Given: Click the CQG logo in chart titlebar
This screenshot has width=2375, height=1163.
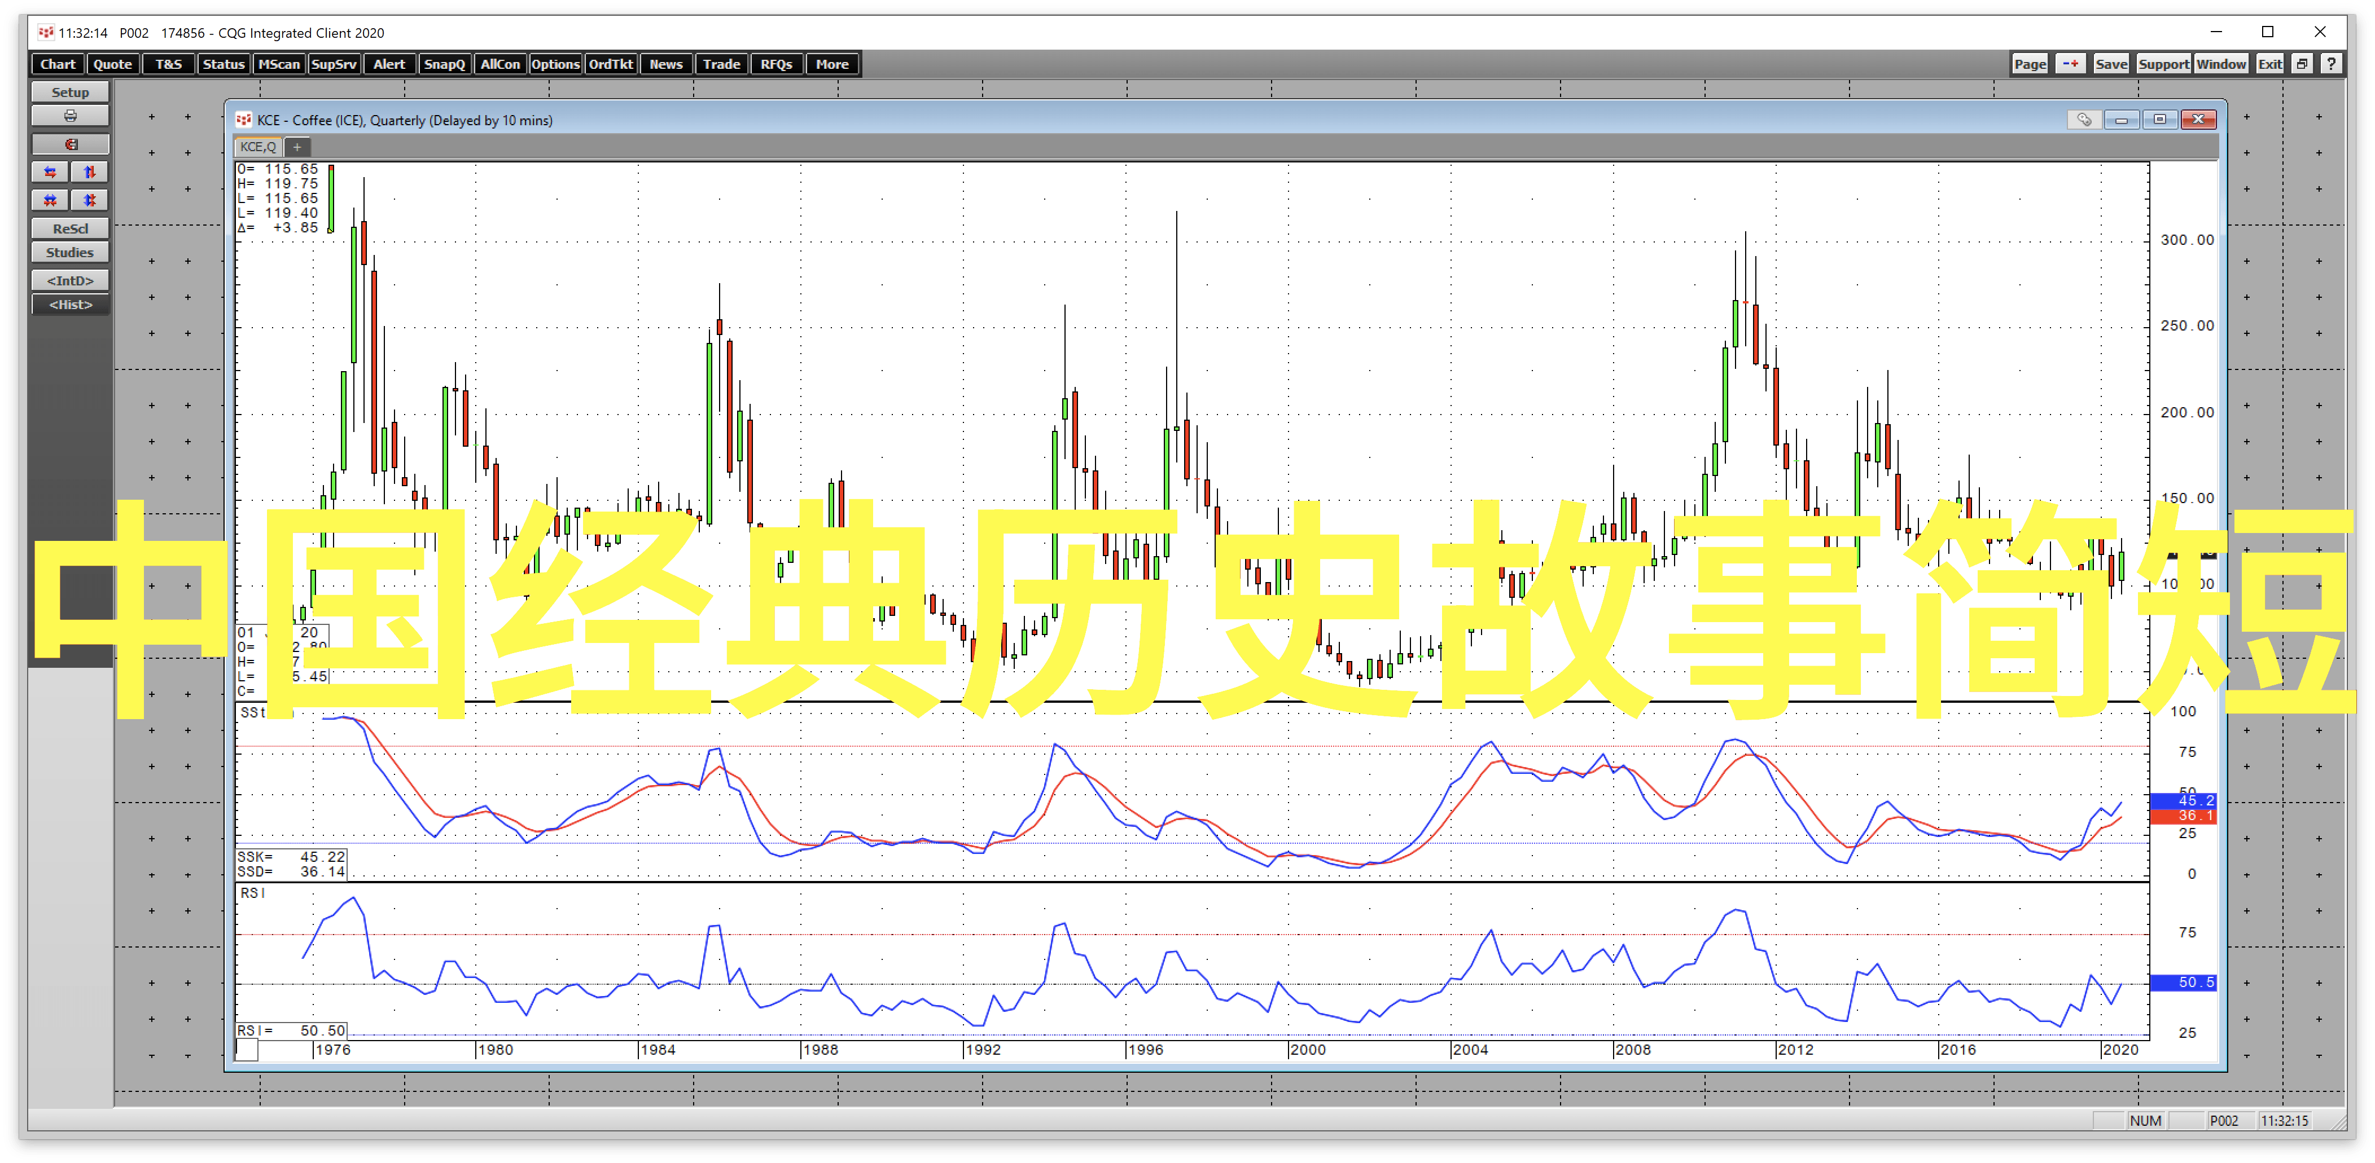Looking at the screenshot, I should tap(243, 120).
